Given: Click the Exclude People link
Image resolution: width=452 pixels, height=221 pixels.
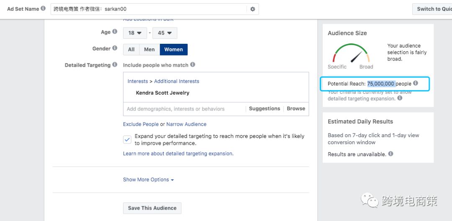Looking at the screenshot, I should click(141, 124).
